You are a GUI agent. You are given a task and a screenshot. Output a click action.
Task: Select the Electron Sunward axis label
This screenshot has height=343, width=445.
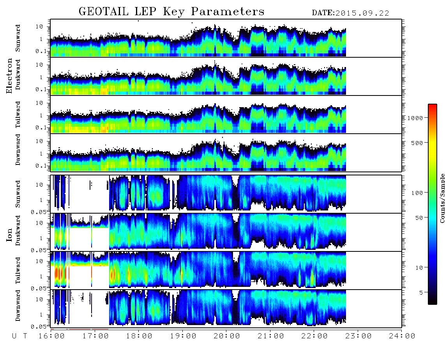(x=18, y=38)
